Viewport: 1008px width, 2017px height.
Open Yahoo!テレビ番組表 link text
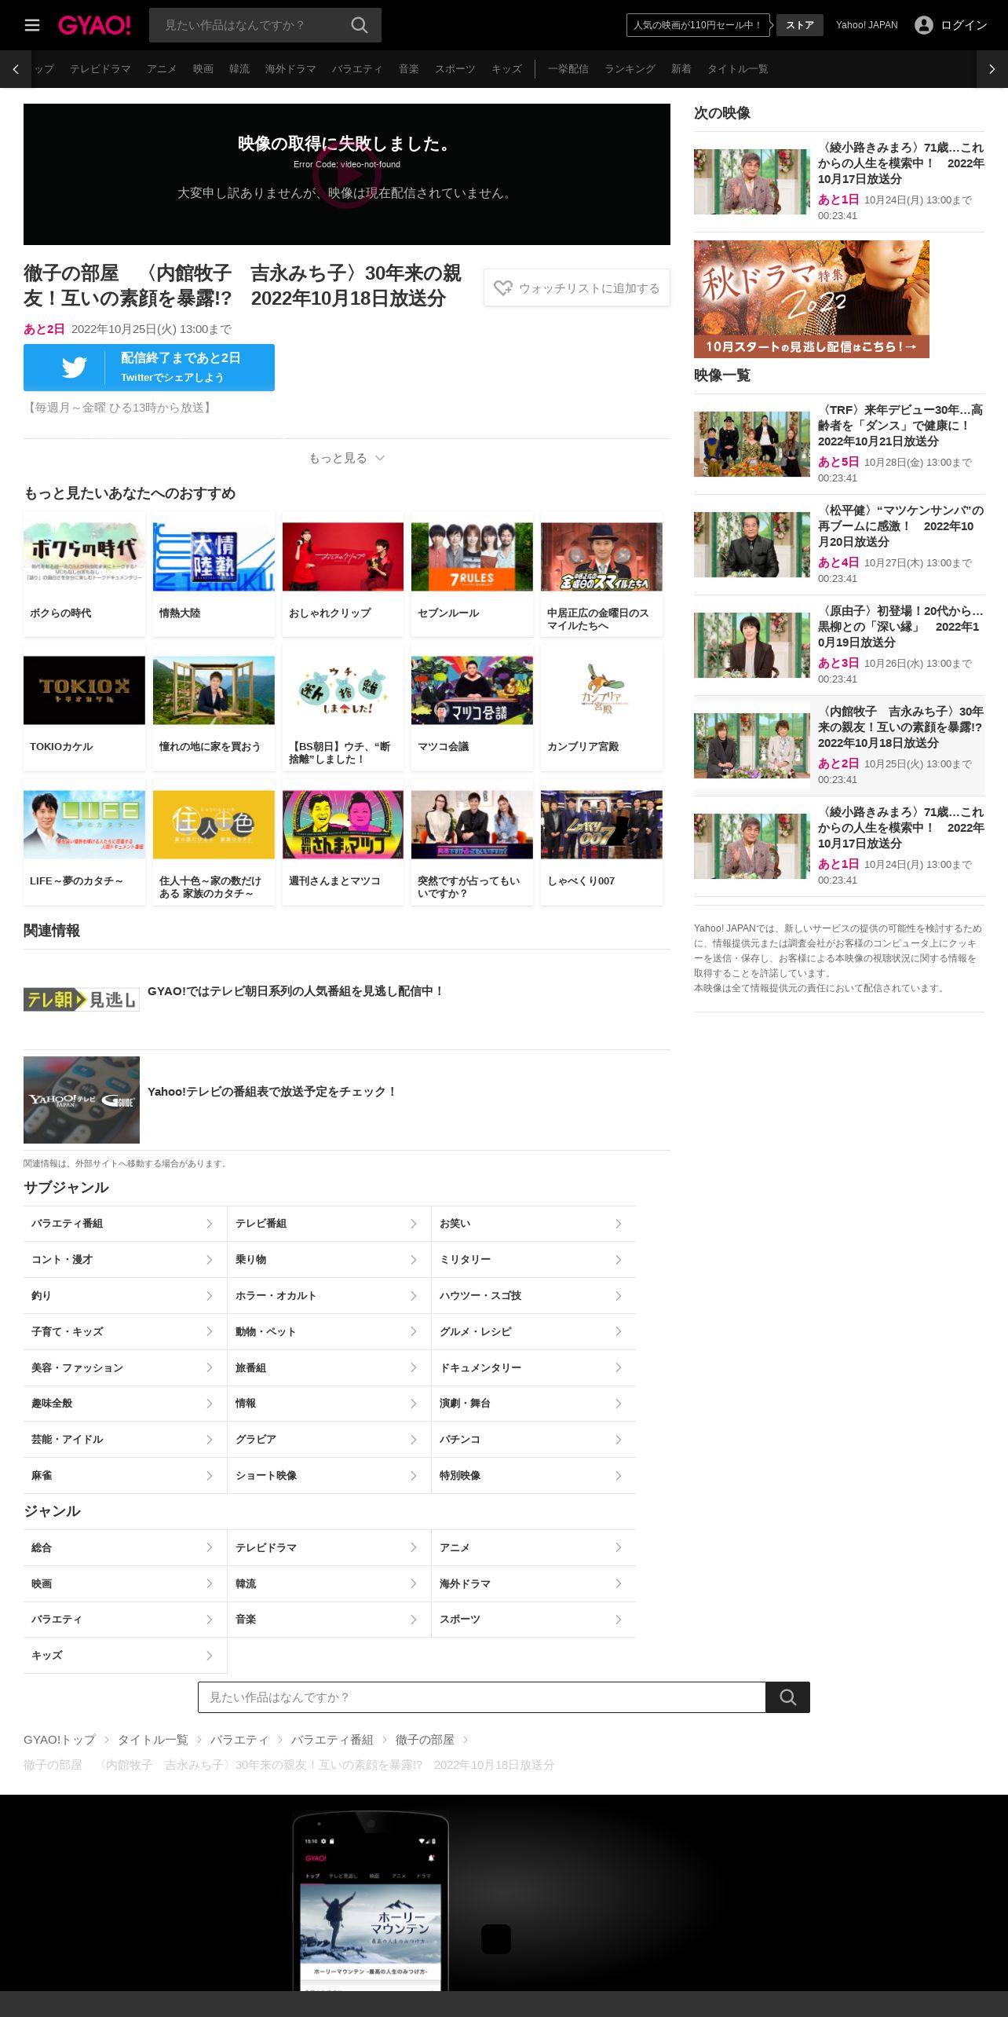272,1092
